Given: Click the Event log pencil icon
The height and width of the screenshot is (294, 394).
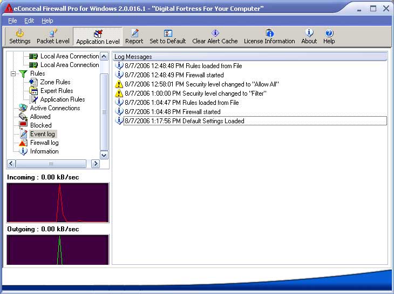Looking at the screenshot, I should (24, 134).
